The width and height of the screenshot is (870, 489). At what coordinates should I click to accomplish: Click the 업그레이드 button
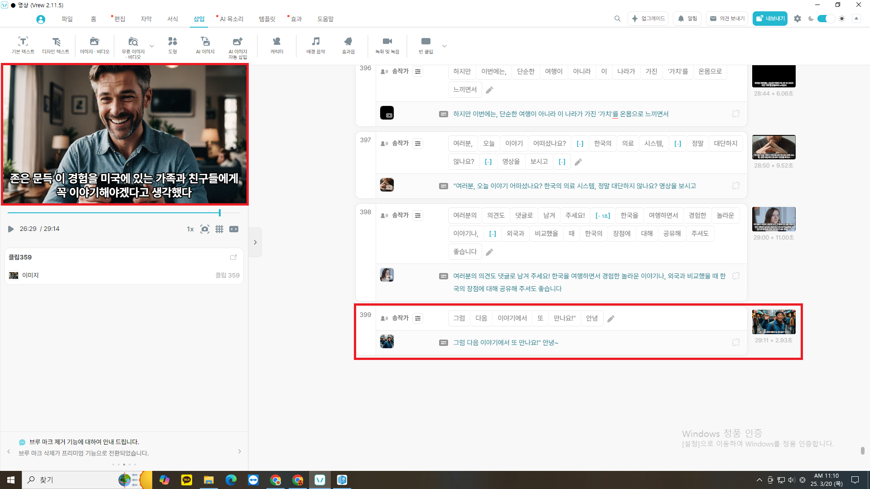[648, 19]
